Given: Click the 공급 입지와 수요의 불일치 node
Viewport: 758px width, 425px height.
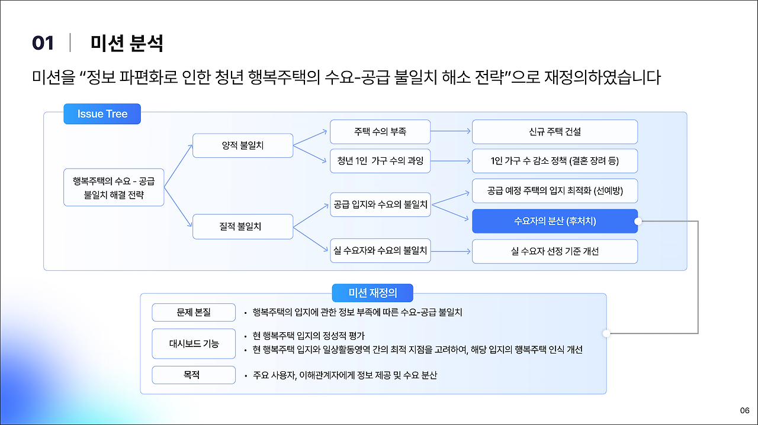Looking at the screenshot, I should tap(380, 205).
